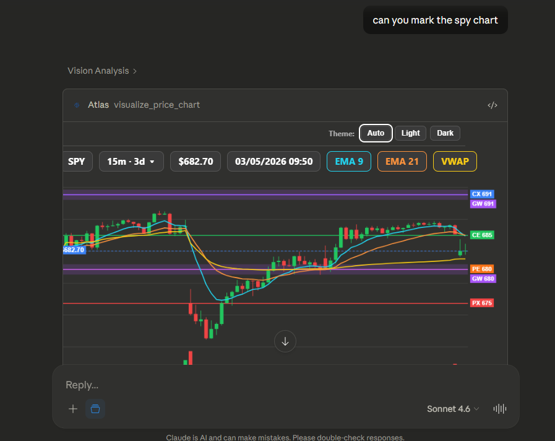Image resolution: width=555 pixels, height=441 pixels.
Task: Switch the chart to Dark theme
Action: (x=445, y=133)
